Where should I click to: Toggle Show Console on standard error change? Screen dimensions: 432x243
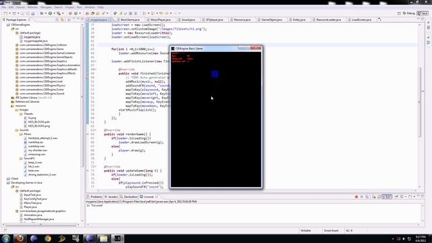pos(389,196)
